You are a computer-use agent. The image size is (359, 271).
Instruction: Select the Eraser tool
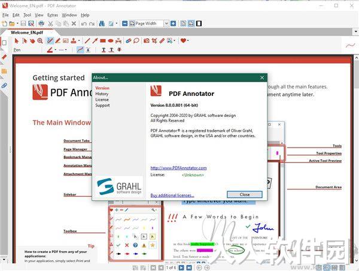coord(129,41)
